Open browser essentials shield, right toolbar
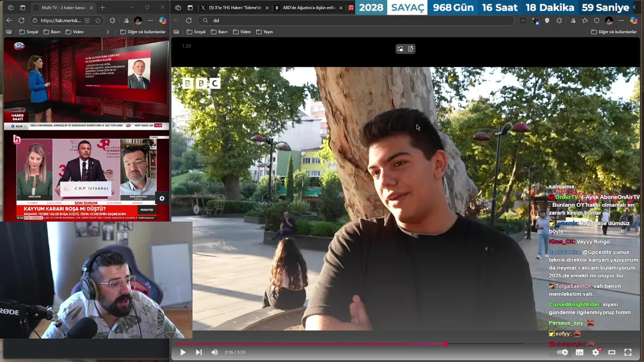Screen dimensions: 644x362 tap(597, 21)
